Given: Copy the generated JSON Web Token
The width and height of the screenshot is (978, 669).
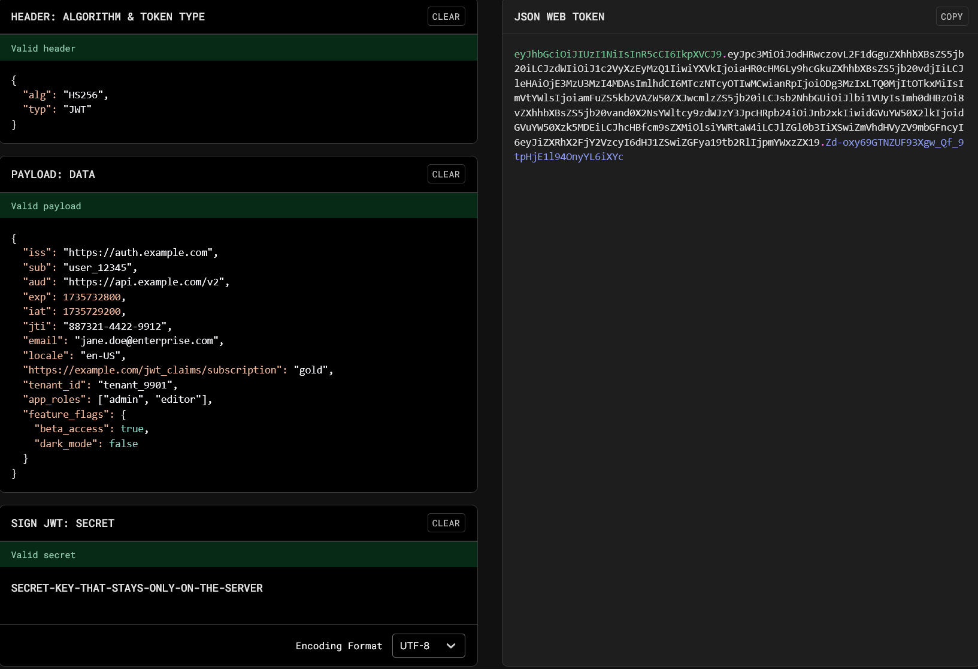Looking at the screenshot, I should pyautogui.click(x=952, y=16).
